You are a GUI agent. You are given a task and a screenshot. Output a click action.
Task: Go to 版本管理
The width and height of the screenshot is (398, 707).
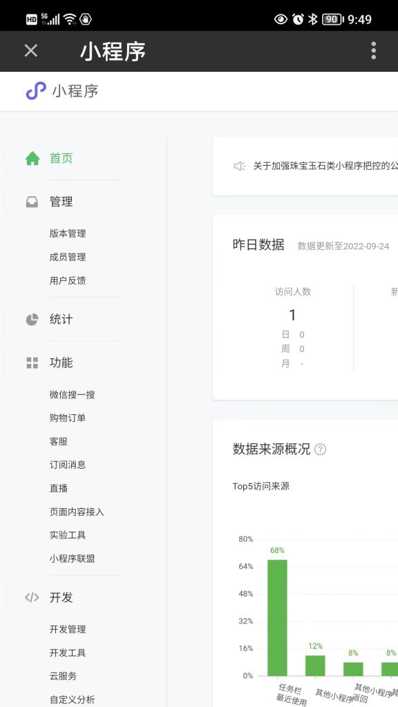tap(68, 233)
